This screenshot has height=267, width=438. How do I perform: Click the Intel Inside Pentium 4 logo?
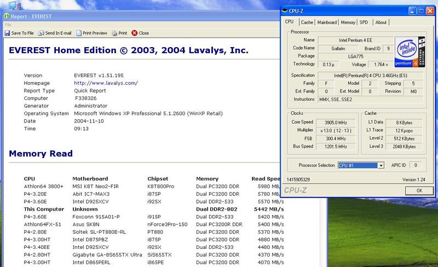tap(410, 51)
